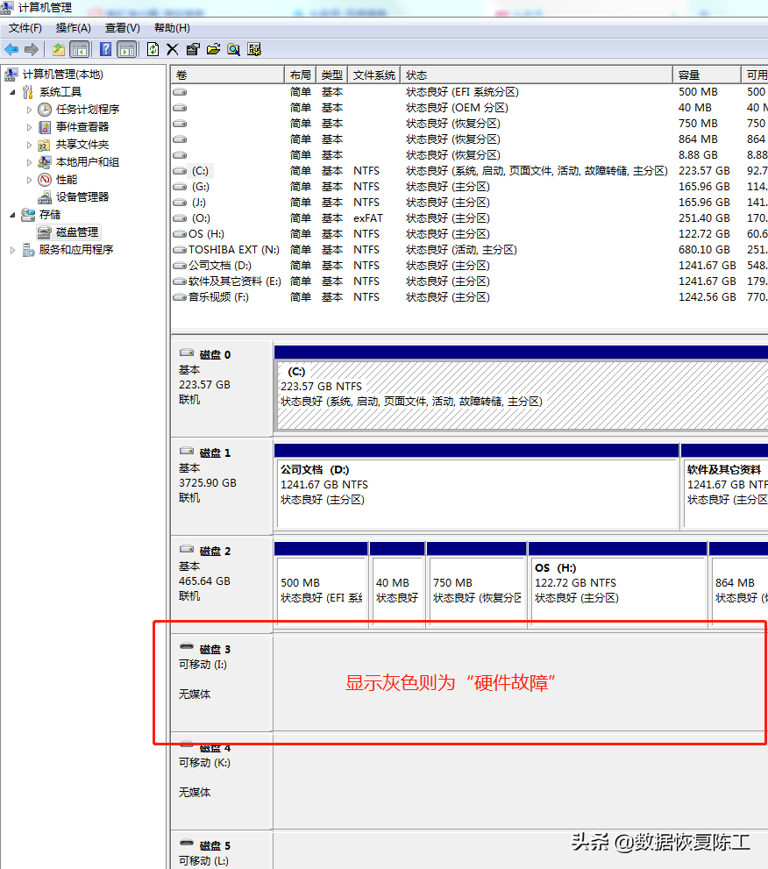This screenshot has height=869, width=768.
Task: Select the 音乐视频 (F:) volume row
Action: point(469,297)
